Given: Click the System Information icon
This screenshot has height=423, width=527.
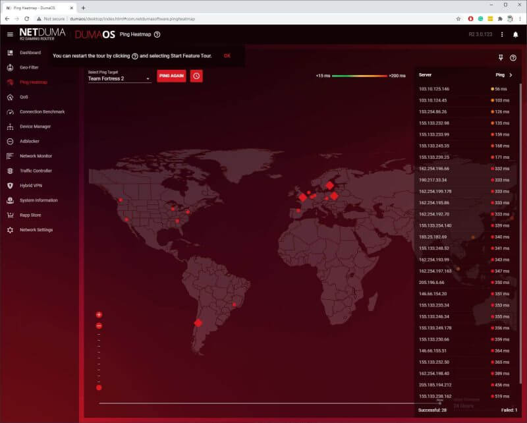Looking at the screenshot, I should tap(10, 200).
